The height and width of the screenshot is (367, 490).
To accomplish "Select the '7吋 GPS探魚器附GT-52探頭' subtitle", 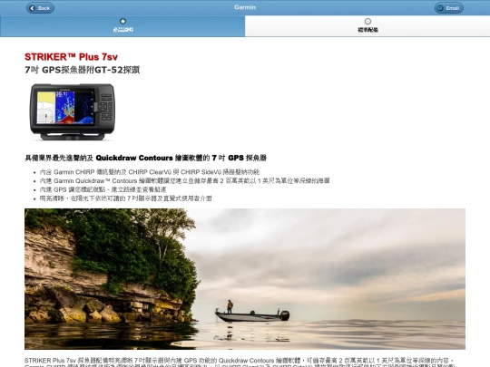I will pos(83,70).
